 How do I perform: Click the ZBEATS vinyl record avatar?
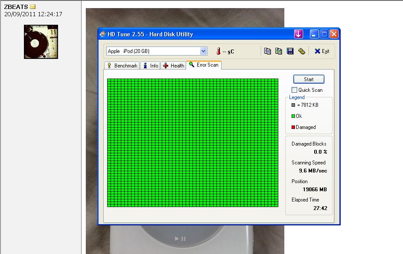(41, 41)
